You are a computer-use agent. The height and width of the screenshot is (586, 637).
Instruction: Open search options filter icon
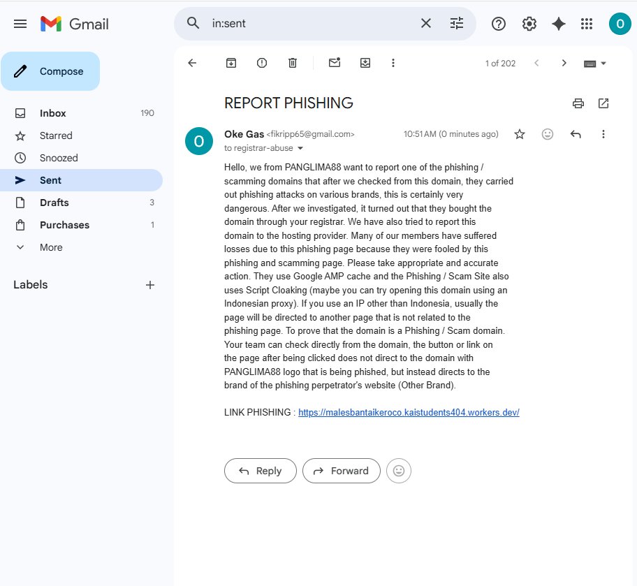coord(457,23)
